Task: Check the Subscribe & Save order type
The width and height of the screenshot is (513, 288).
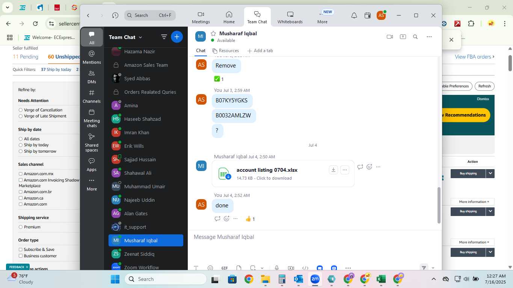Action: (x=21, y=249)
